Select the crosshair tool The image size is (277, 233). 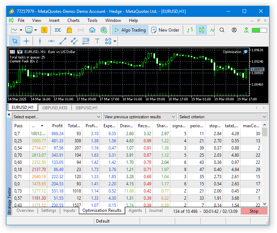click(x=26, y=41)
